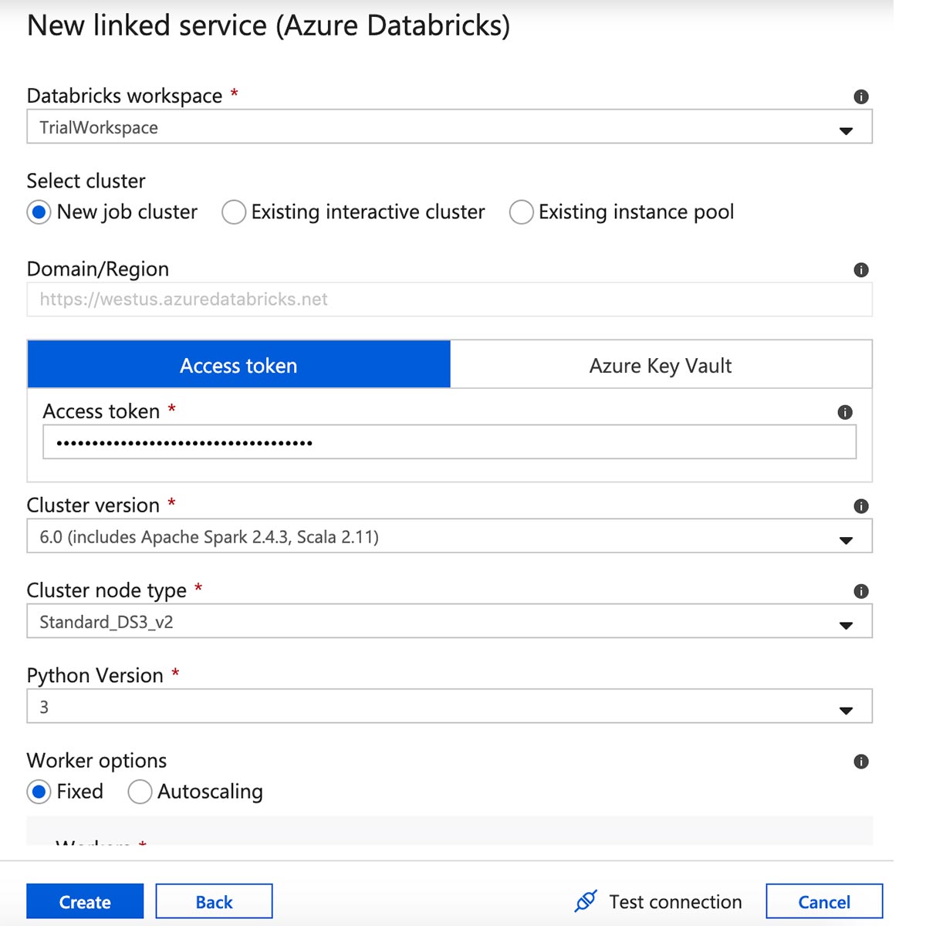The height and width of the screenshot is (926, 926).
Task: Select Existing instance pool radio button
Action: click(x=521, y=212)
